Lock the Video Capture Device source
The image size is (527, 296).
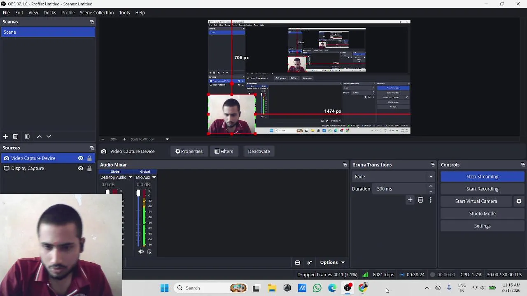click(x=89, y=158)
